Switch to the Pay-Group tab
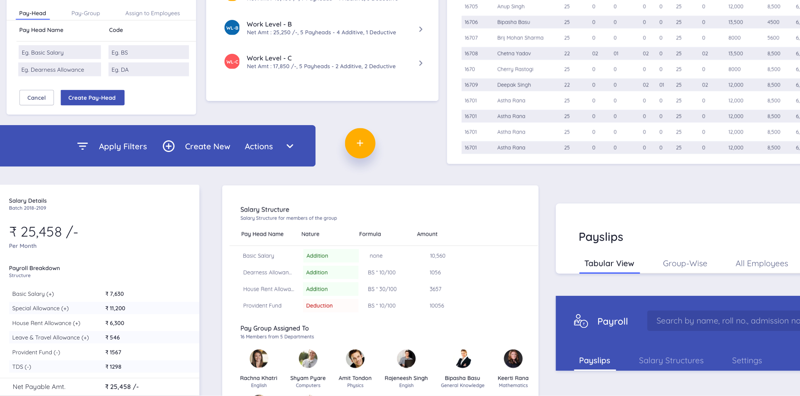 (x=86, y=13)
